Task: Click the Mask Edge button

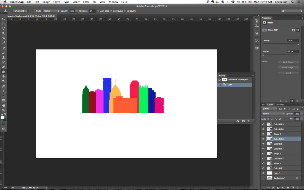Action: 288,62
